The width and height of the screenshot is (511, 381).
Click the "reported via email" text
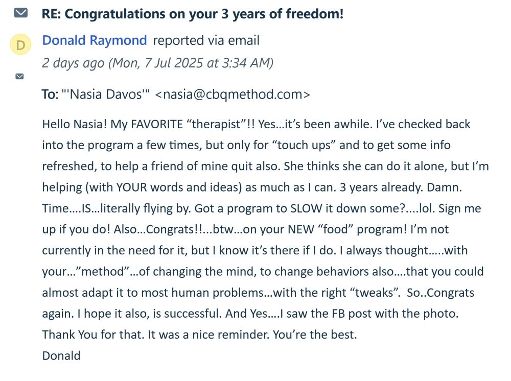pos(206,40)
